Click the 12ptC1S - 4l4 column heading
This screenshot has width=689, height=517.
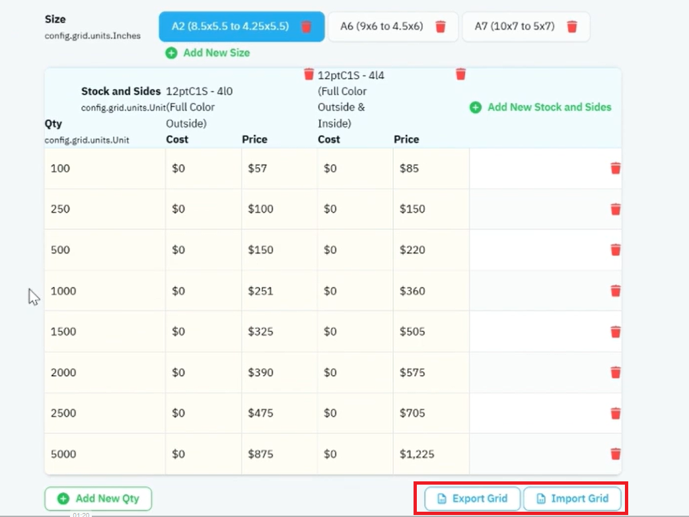(351, 100)
